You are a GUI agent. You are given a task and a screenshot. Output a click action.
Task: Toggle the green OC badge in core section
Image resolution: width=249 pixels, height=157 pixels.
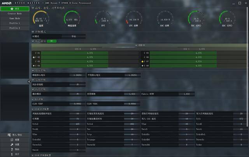click(52, 41)
